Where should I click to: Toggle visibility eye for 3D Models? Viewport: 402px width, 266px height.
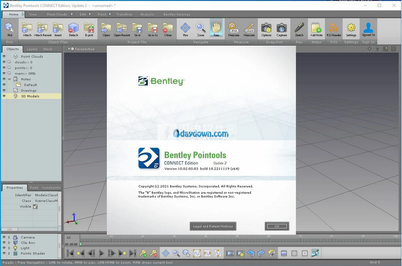tap(4, 96)
